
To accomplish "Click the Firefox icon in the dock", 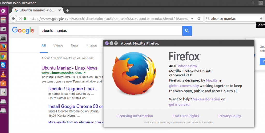I will click(x=3, y=47).
